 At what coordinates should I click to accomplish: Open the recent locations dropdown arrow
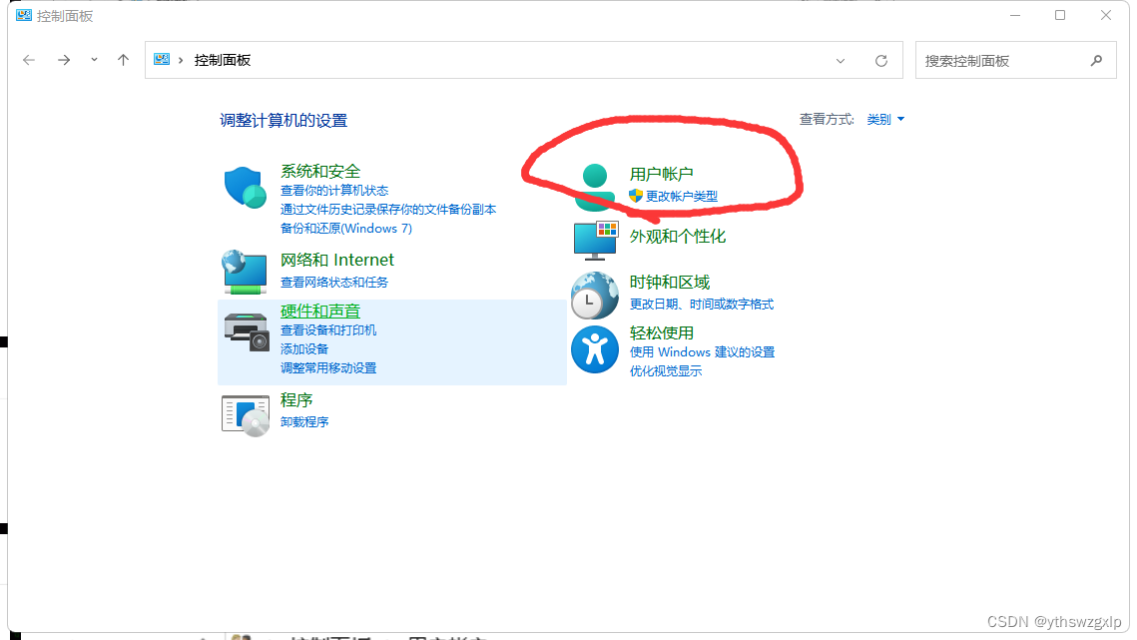[x=94, y=60]
